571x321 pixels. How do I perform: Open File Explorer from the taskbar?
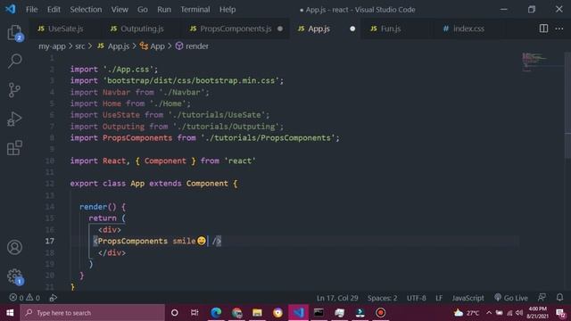pos(258,313)
